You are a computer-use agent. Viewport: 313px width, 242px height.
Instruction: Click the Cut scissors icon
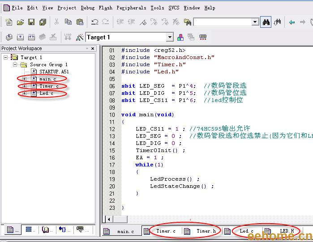click(56, 22)
